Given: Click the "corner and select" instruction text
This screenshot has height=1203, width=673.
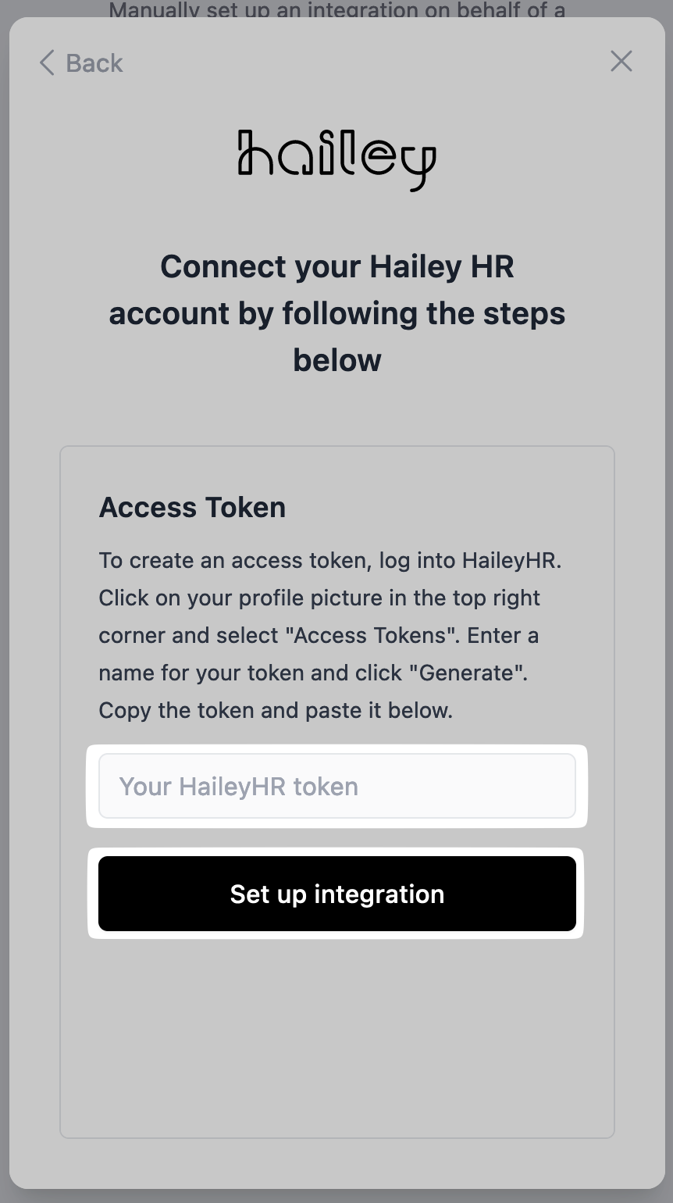Looking at the screenshot, I should 192,636.
